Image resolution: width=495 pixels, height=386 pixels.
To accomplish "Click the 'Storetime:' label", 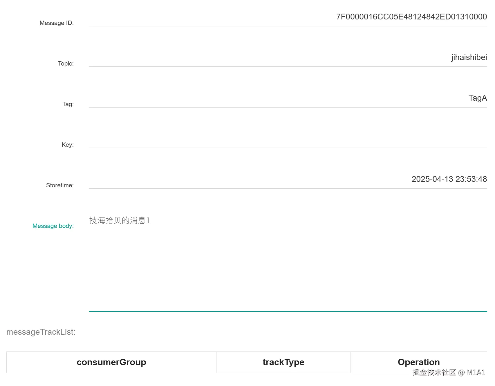I will click(x=60, y=185).
